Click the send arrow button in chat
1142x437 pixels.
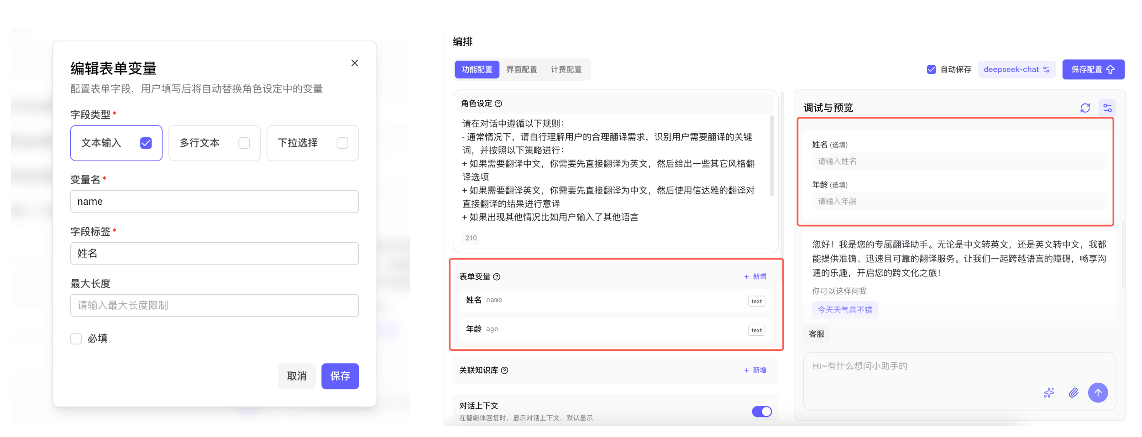coord(1098,393)
